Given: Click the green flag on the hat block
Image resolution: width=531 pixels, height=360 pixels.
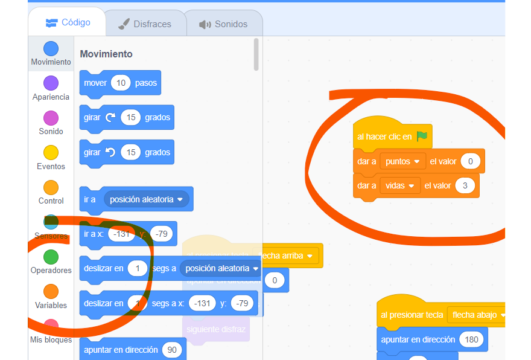Looking at the screenshot, I should tap(422, 137).
